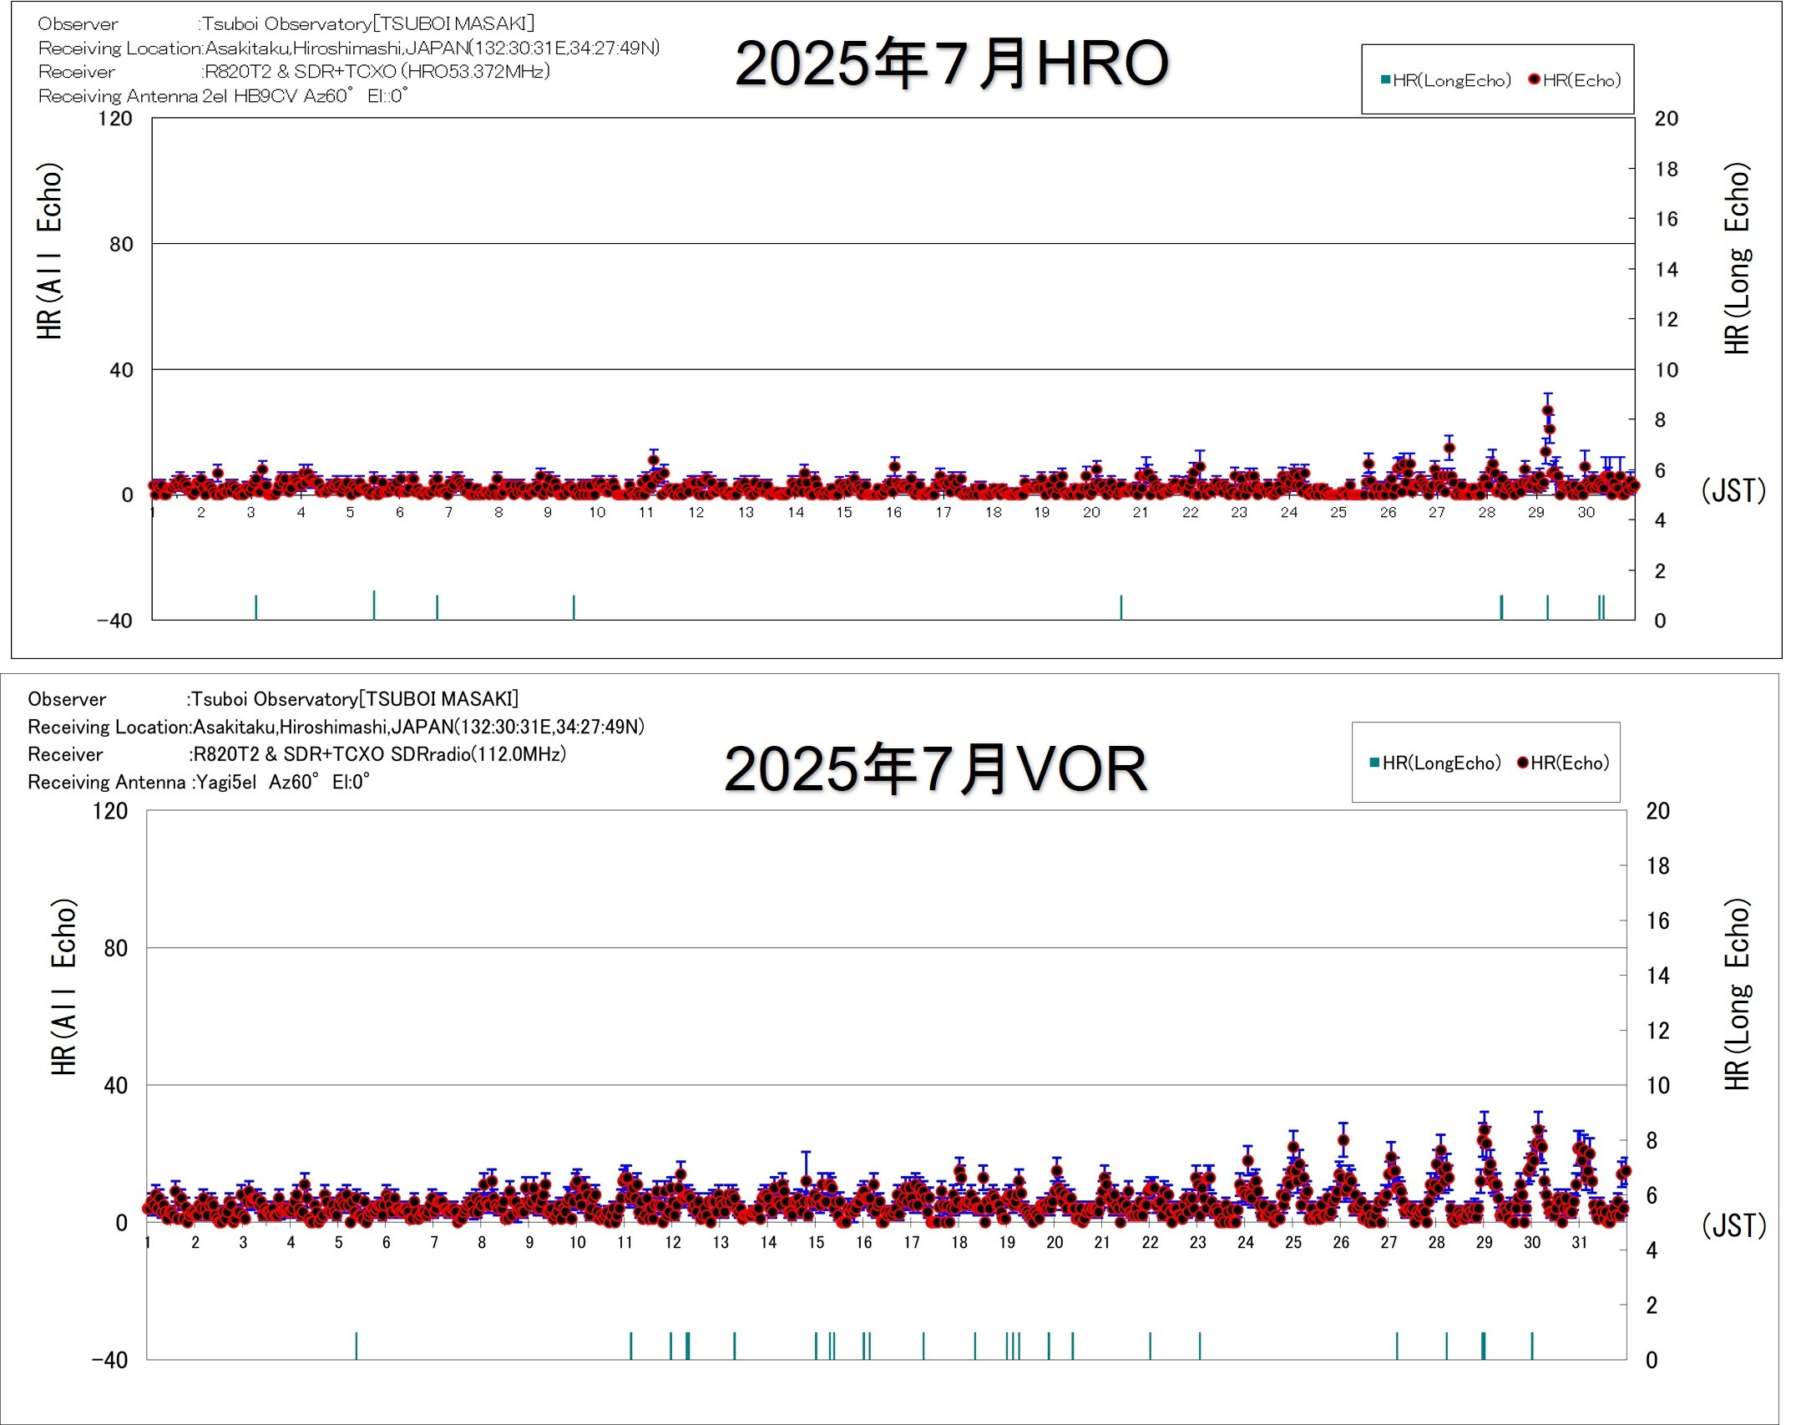Click the teal HR(LongEcho) legend marker in HRO chart
This screenshot has height=1425, width=1801.
click(x=1386, y=80)
